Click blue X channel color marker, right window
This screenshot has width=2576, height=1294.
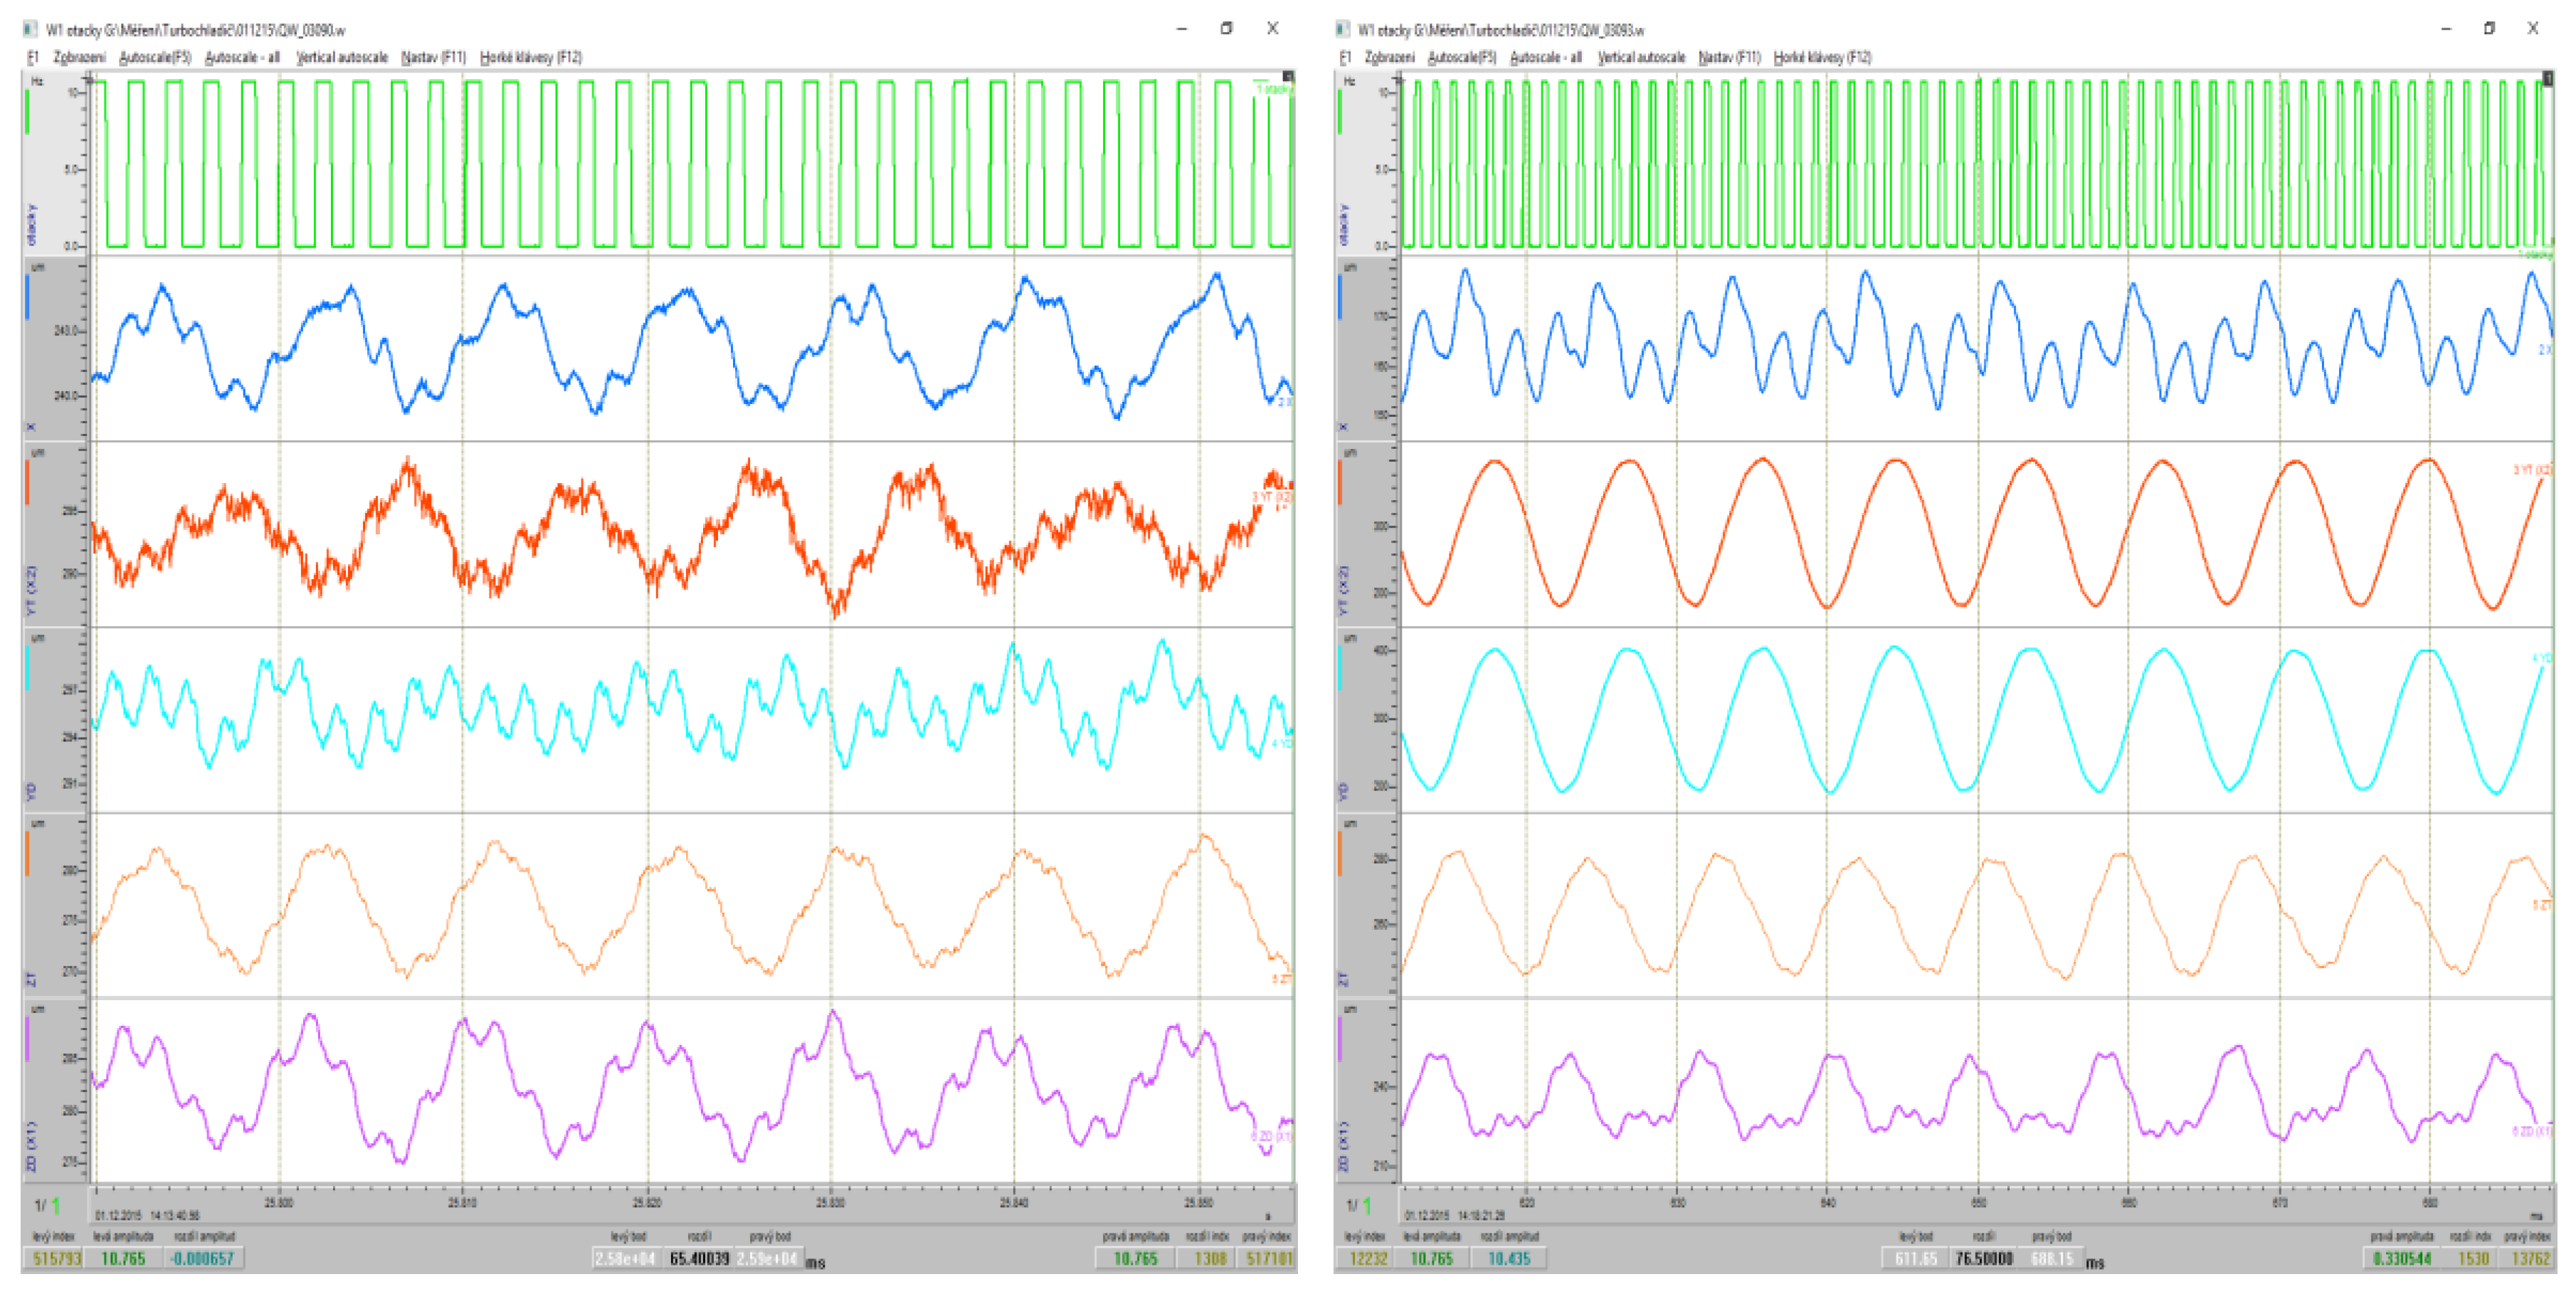[1340, 297]
